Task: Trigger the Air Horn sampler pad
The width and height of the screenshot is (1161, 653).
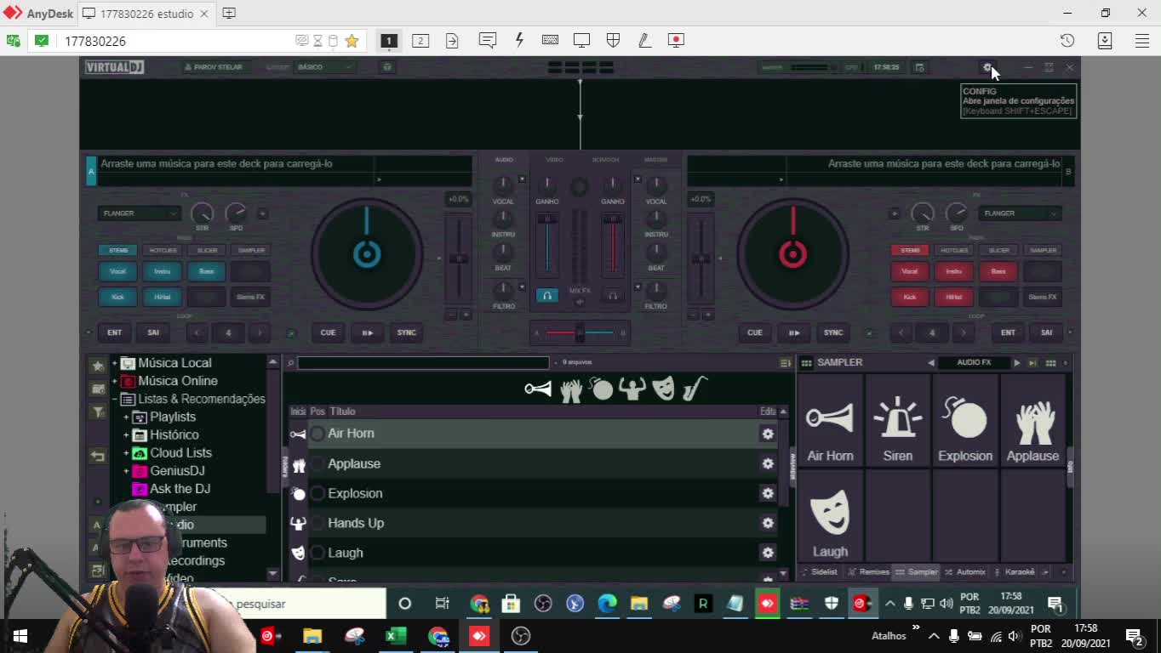Action: (830, 421)
